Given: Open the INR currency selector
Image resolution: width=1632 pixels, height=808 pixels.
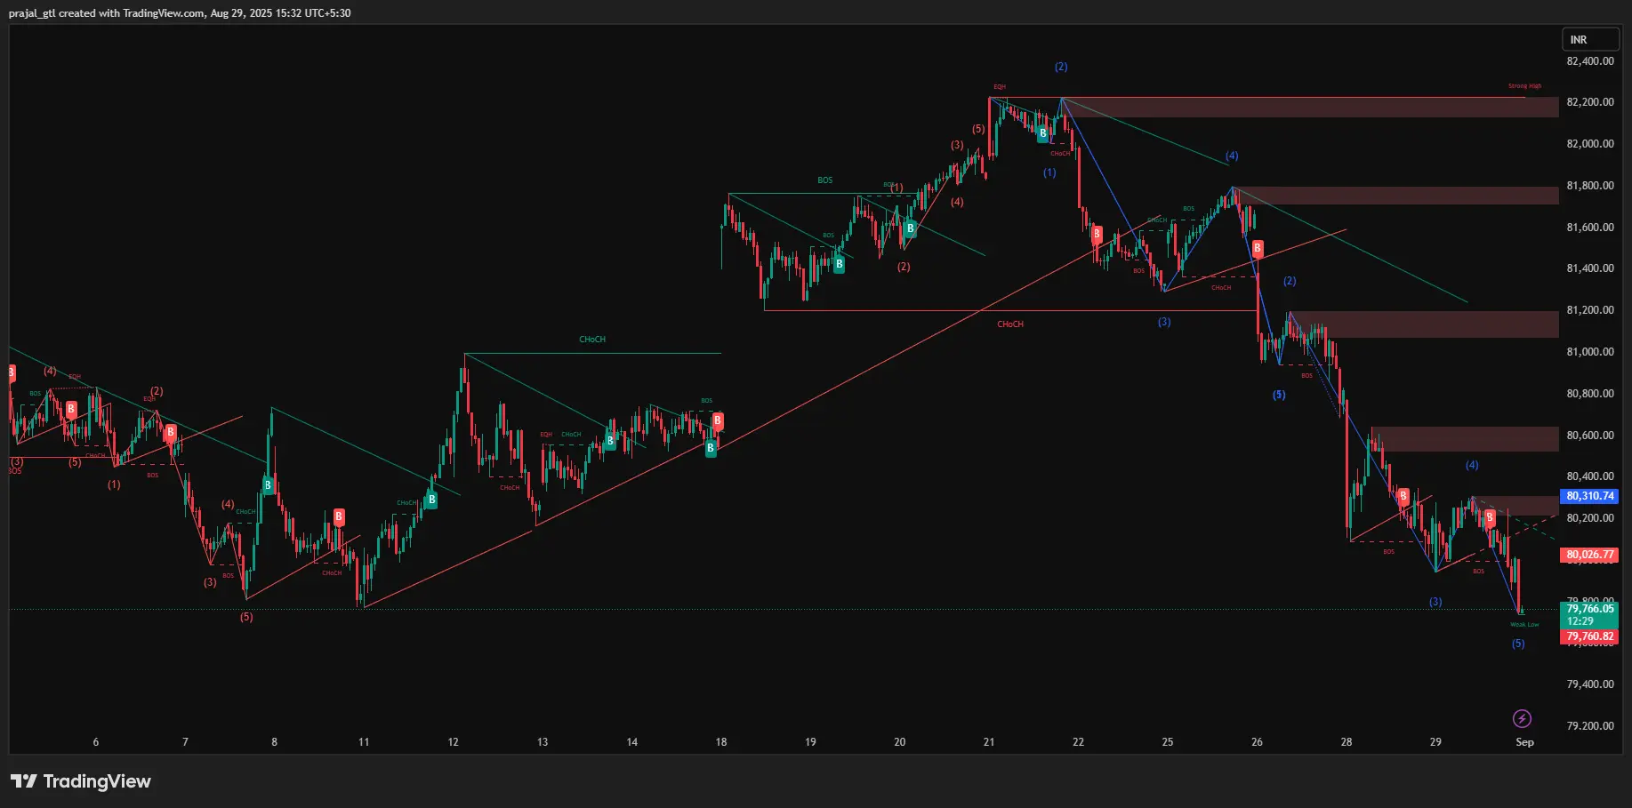Looking at the screenshot, I should click(1590, 40).
